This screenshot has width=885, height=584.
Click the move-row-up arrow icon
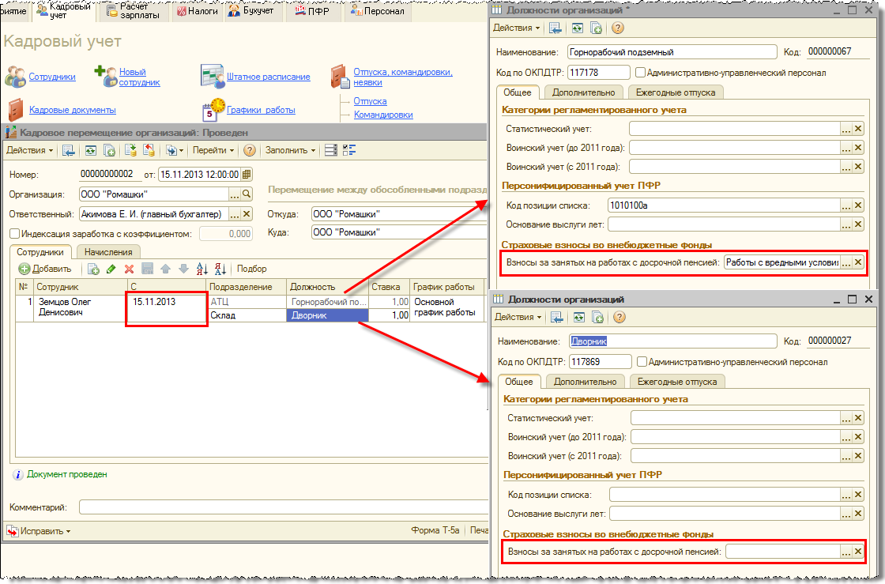[165, 269]
